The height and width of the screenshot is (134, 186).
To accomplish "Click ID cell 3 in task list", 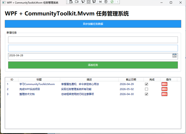I will point(7,94).
